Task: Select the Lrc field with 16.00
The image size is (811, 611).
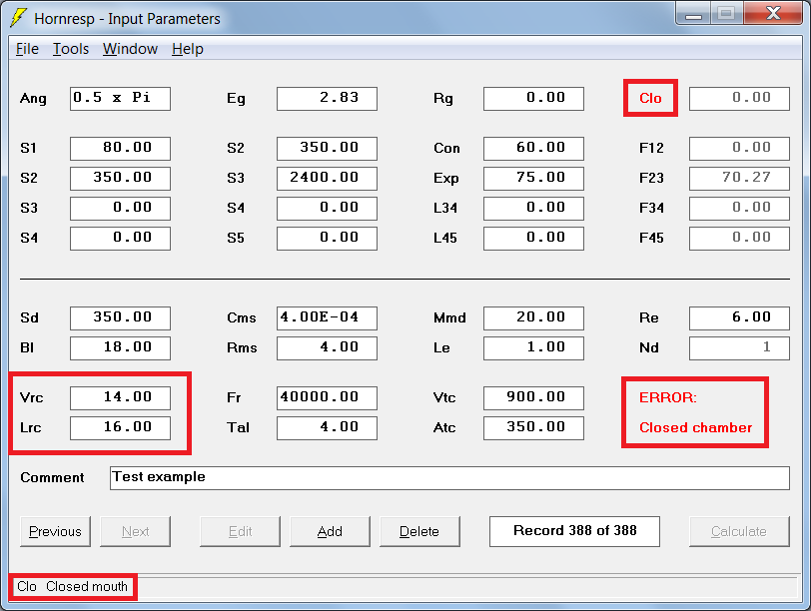Action: pyautogui.click(x=120, y=428)
